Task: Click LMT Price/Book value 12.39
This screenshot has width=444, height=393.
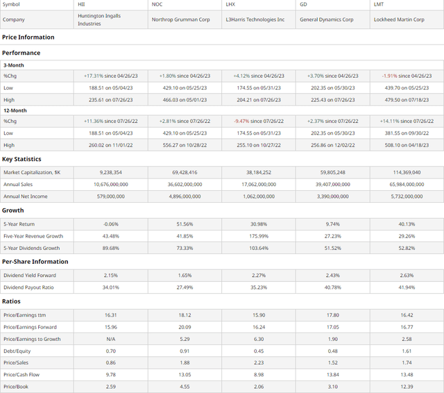Action: click(407, 387)
